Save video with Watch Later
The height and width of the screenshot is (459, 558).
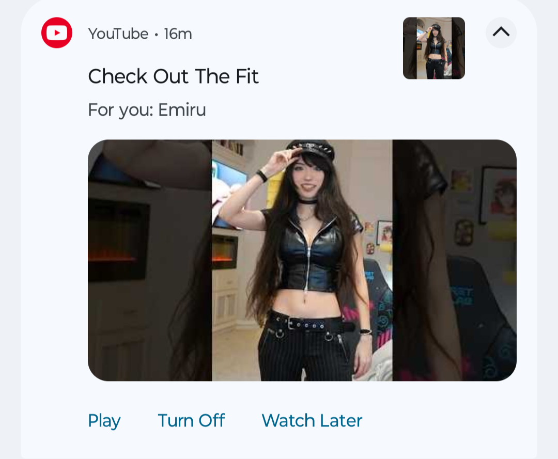click(312, 420)
